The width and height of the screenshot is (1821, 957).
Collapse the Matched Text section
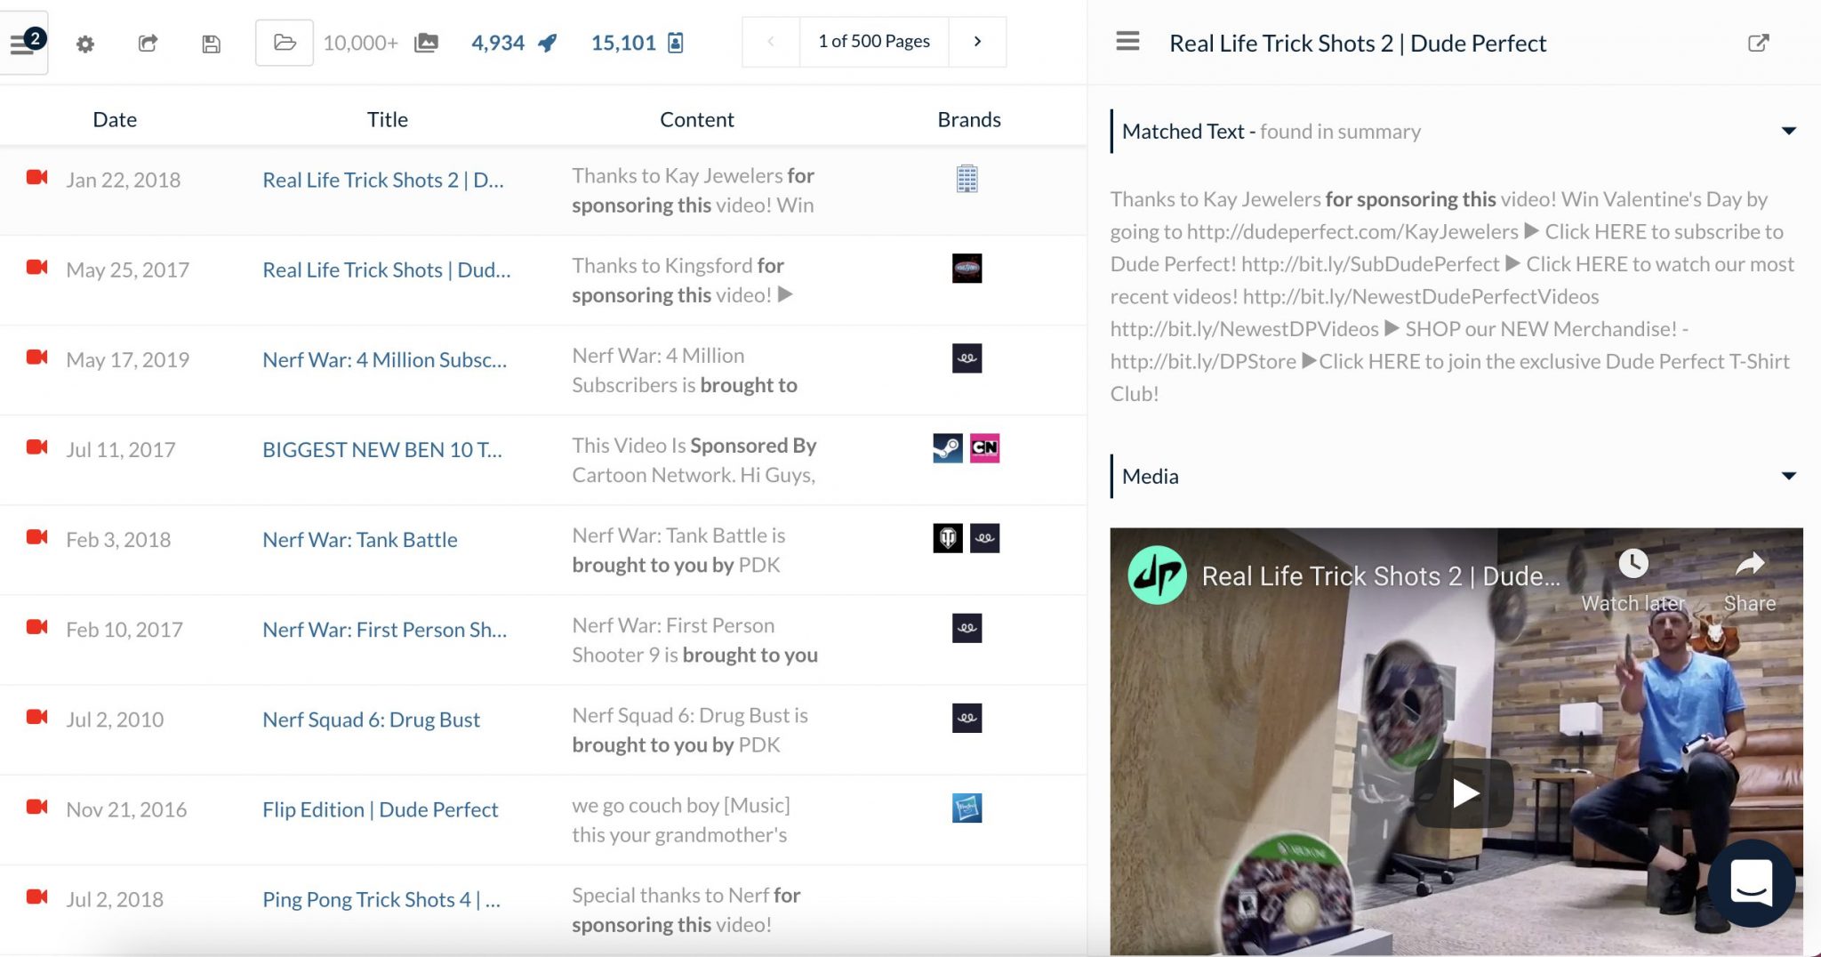coord(1789,132)
